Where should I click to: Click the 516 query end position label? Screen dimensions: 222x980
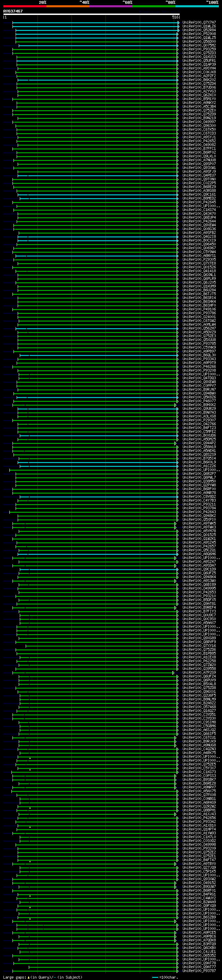click(x=175, y=17)
